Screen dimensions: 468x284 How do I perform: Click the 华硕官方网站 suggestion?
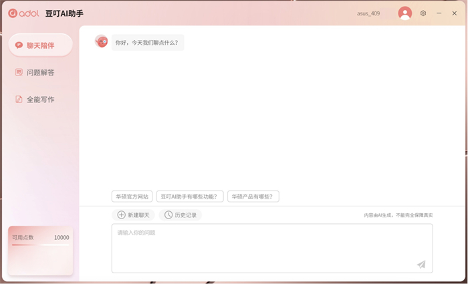click(132, 196)
